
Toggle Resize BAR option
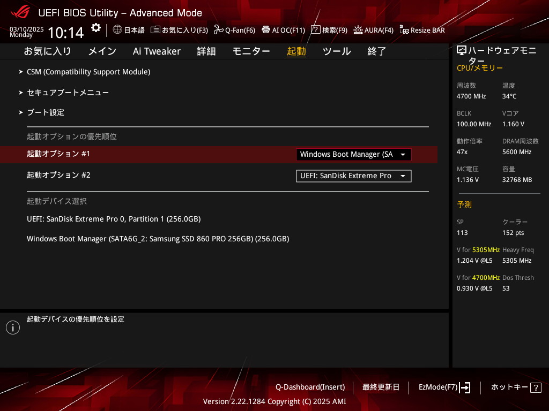pyautogui.click(x=422, y=30)
